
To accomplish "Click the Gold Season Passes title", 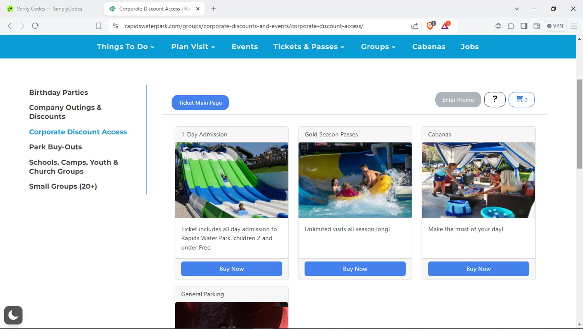I will click(x=331, y=134).
